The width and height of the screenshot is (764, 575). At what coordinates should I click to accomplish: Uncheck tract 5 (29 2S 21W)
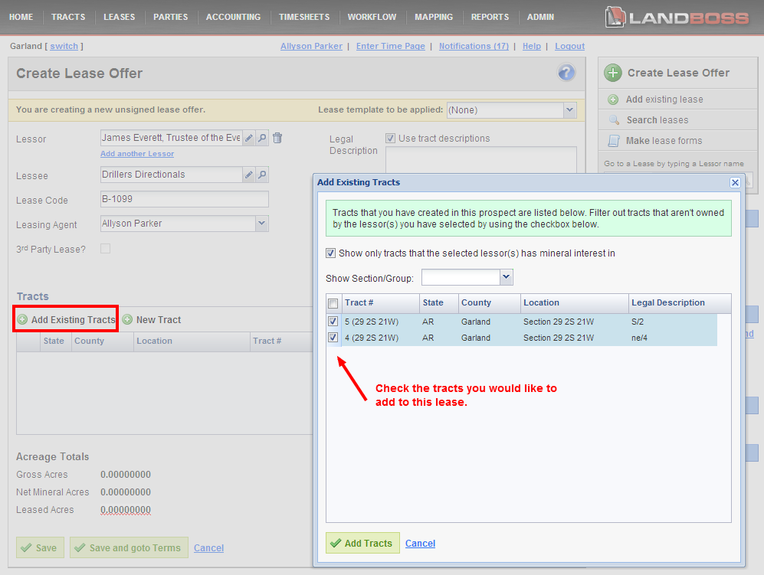point(333,322)
